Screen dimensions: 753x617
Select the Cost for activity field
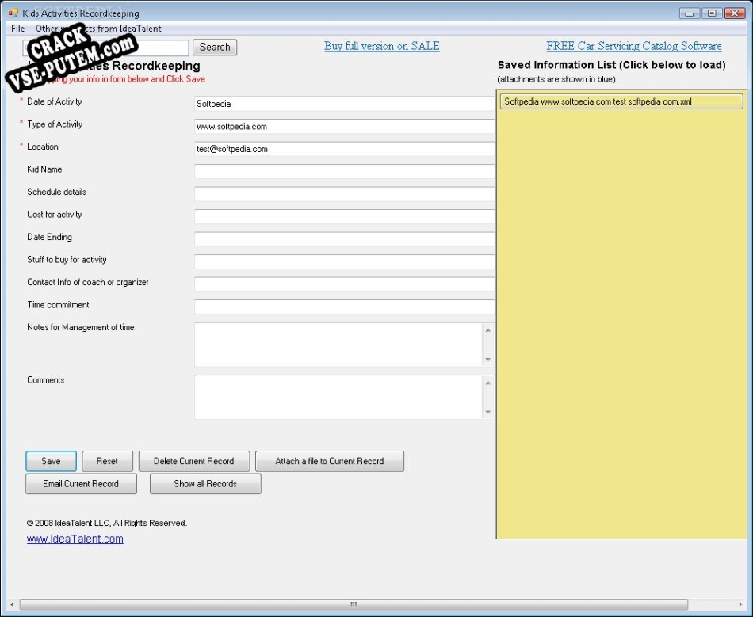(x=344, y=216)
